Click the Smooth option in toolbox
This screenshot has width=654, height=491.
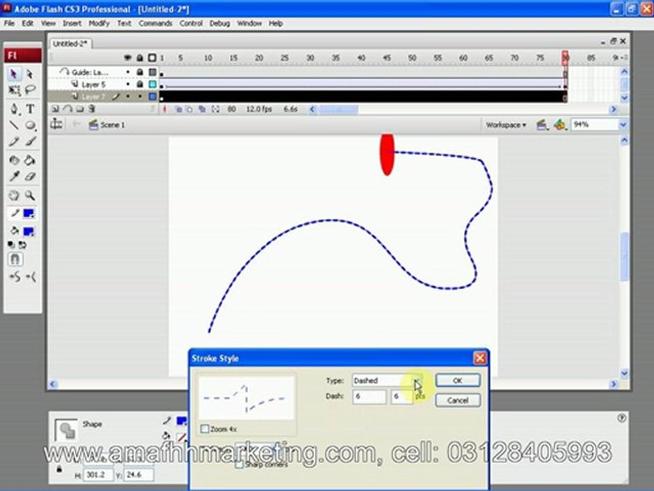pos(14,277)
